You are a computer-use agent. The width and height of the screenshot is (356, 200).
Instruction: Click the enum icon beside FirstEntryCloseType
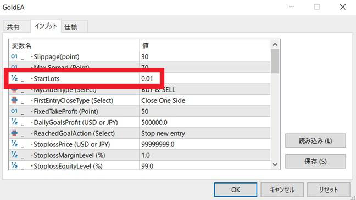pos(14,100)
